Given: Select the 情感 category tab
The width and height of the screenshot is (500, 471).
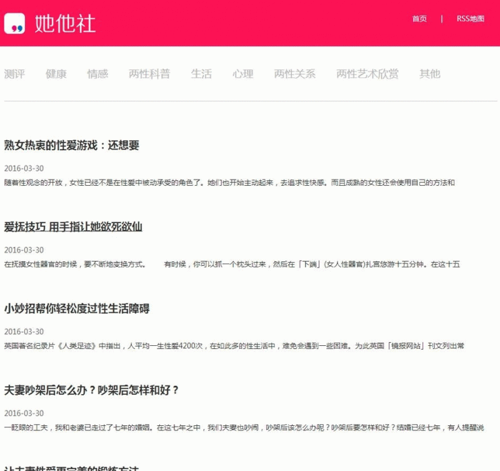Looking at the screenshot, I should pos(97,73).
